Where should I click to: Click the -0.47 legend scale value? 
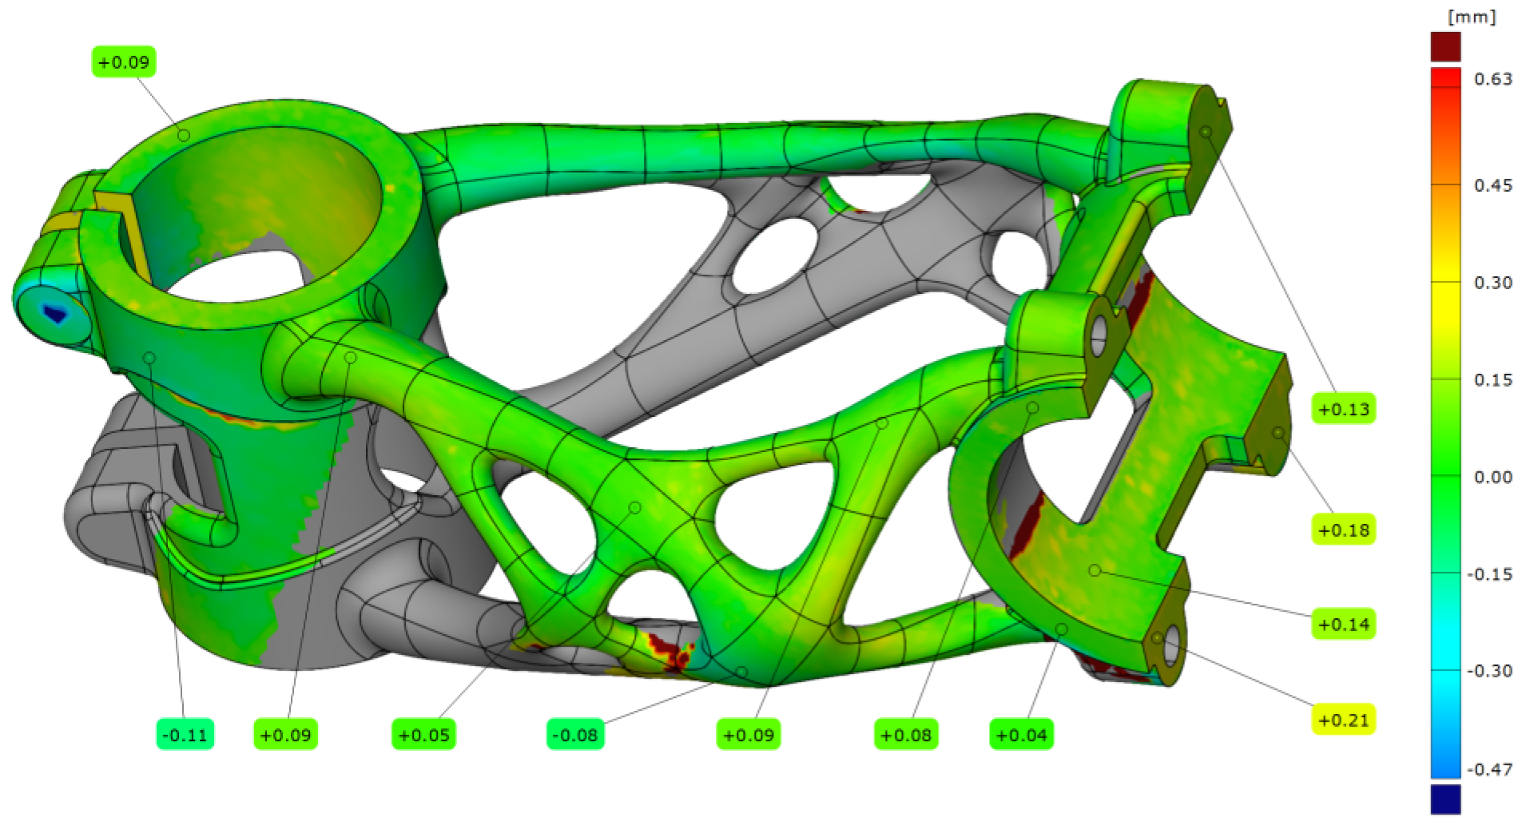1490,769
